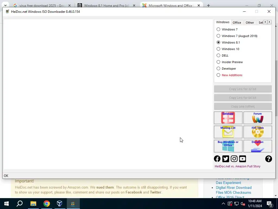This screenshot has width=278, height=209.
Task: Open the Twitter icon in ISO Downloader
Action: [226, 159]
